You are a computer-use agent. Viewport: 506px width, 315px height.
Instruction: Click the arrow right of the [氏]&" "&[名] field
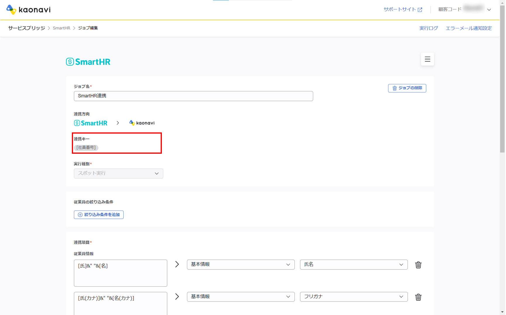(177, 264)
